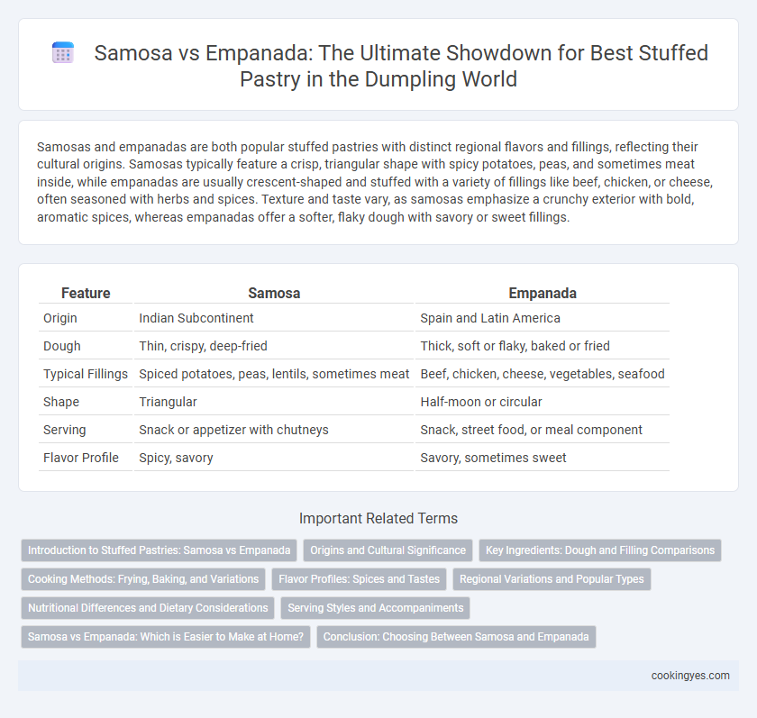Choose 'Cooking Methods: Frying, Baking, and Variations'
Viewport: 757px width, 718px height.
143,579
